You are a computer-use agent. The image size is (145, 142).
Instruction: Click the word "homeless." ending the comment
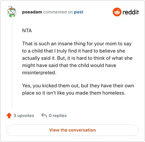point(114,93)
